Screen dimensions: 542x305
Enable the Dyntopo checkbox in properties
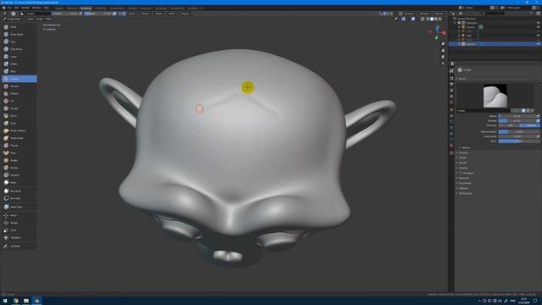[461, 173]
